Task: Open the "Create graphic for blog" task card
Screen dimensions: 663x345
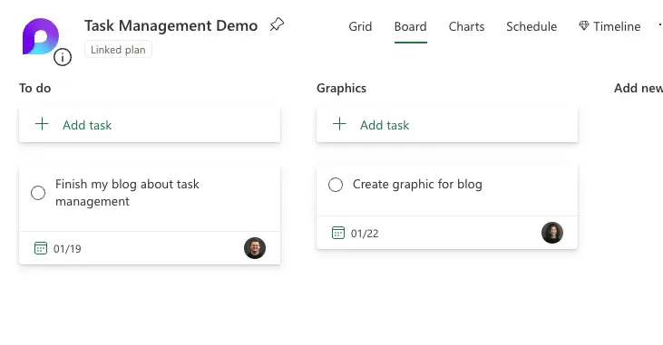Action: point(447,207)
